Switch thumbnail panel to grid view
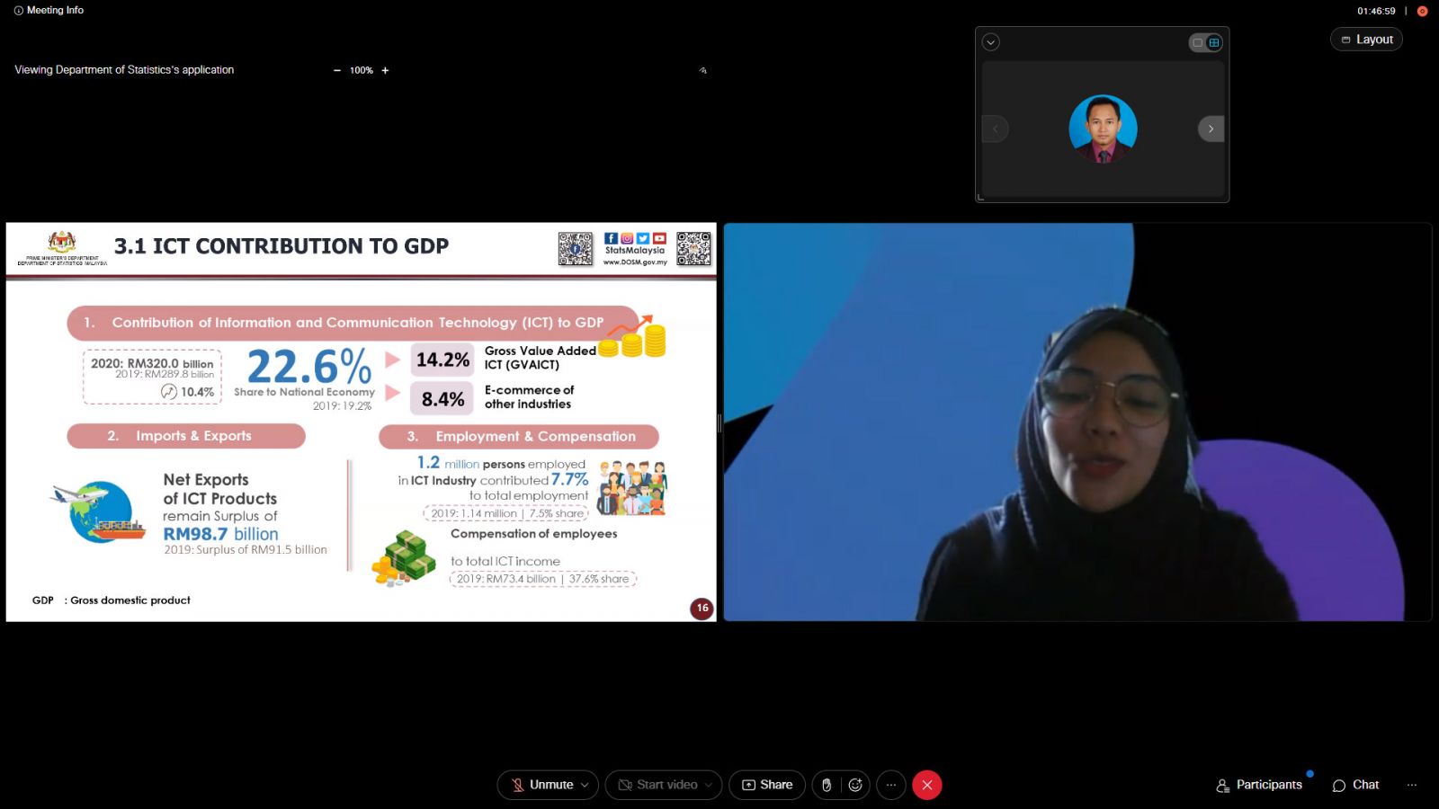The image size is (1439, 809). point(1214,42)
